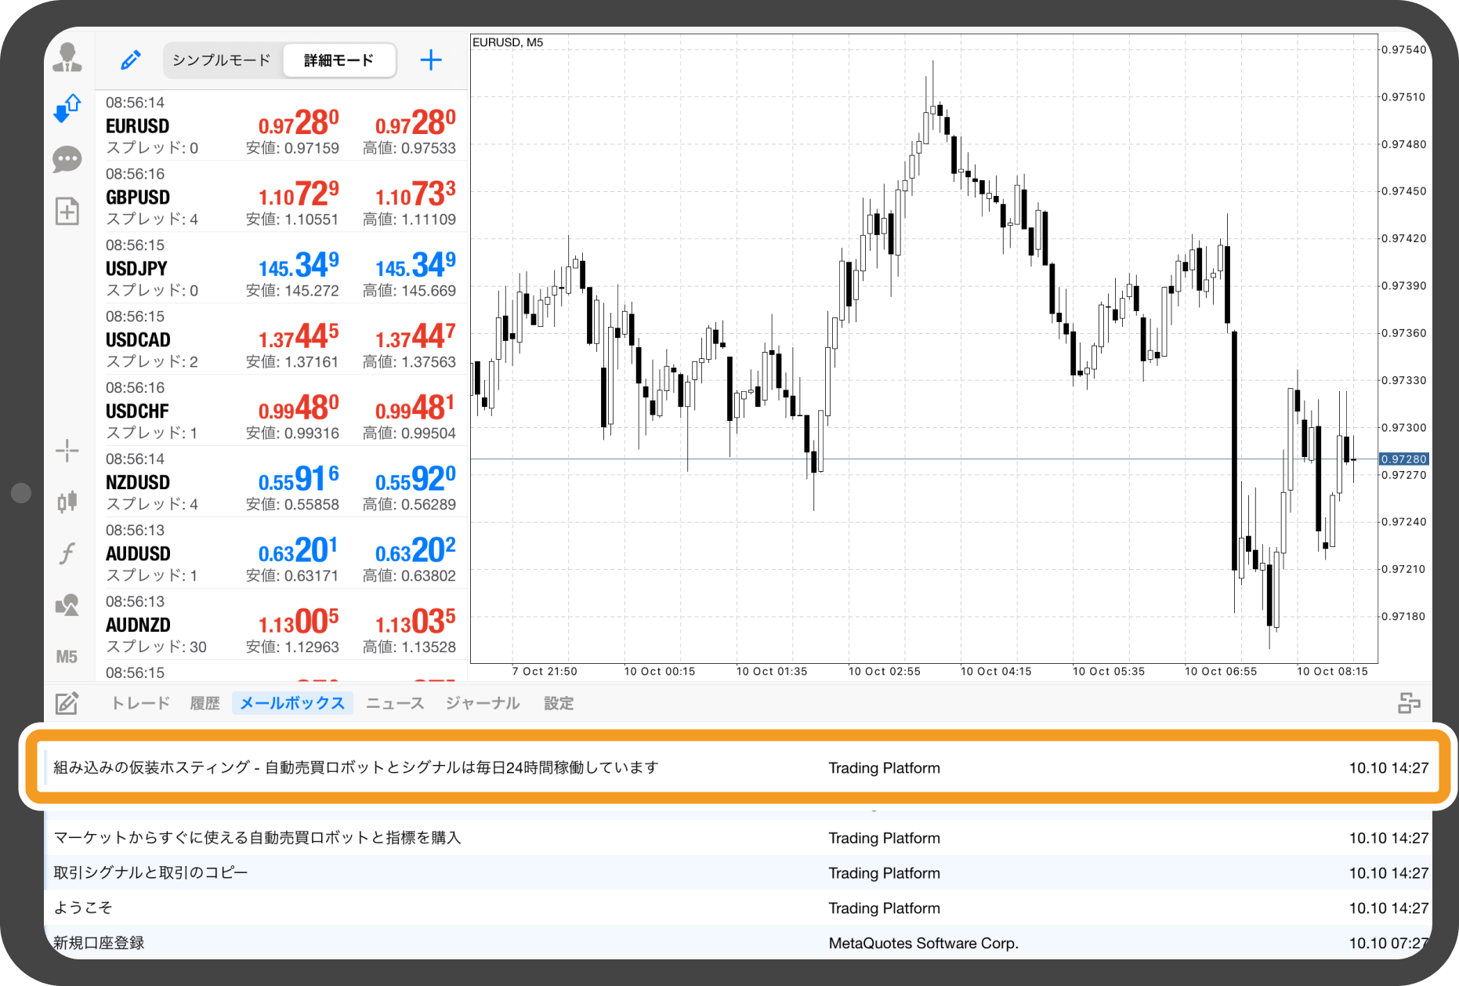The width and height of the screenshot is (1459, 986).
Task: Switch to the ジャーナル tab
Action: (x=483, y=703)
